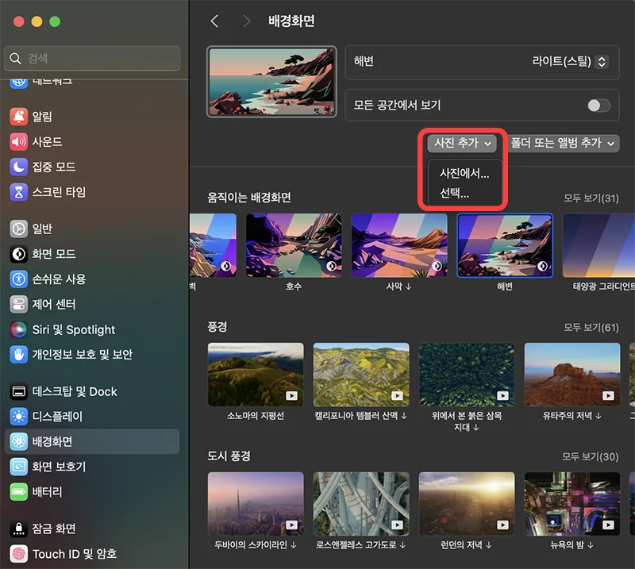
Task: Open 화면 모드 icon in sidebar
Action: coord(18,254)
